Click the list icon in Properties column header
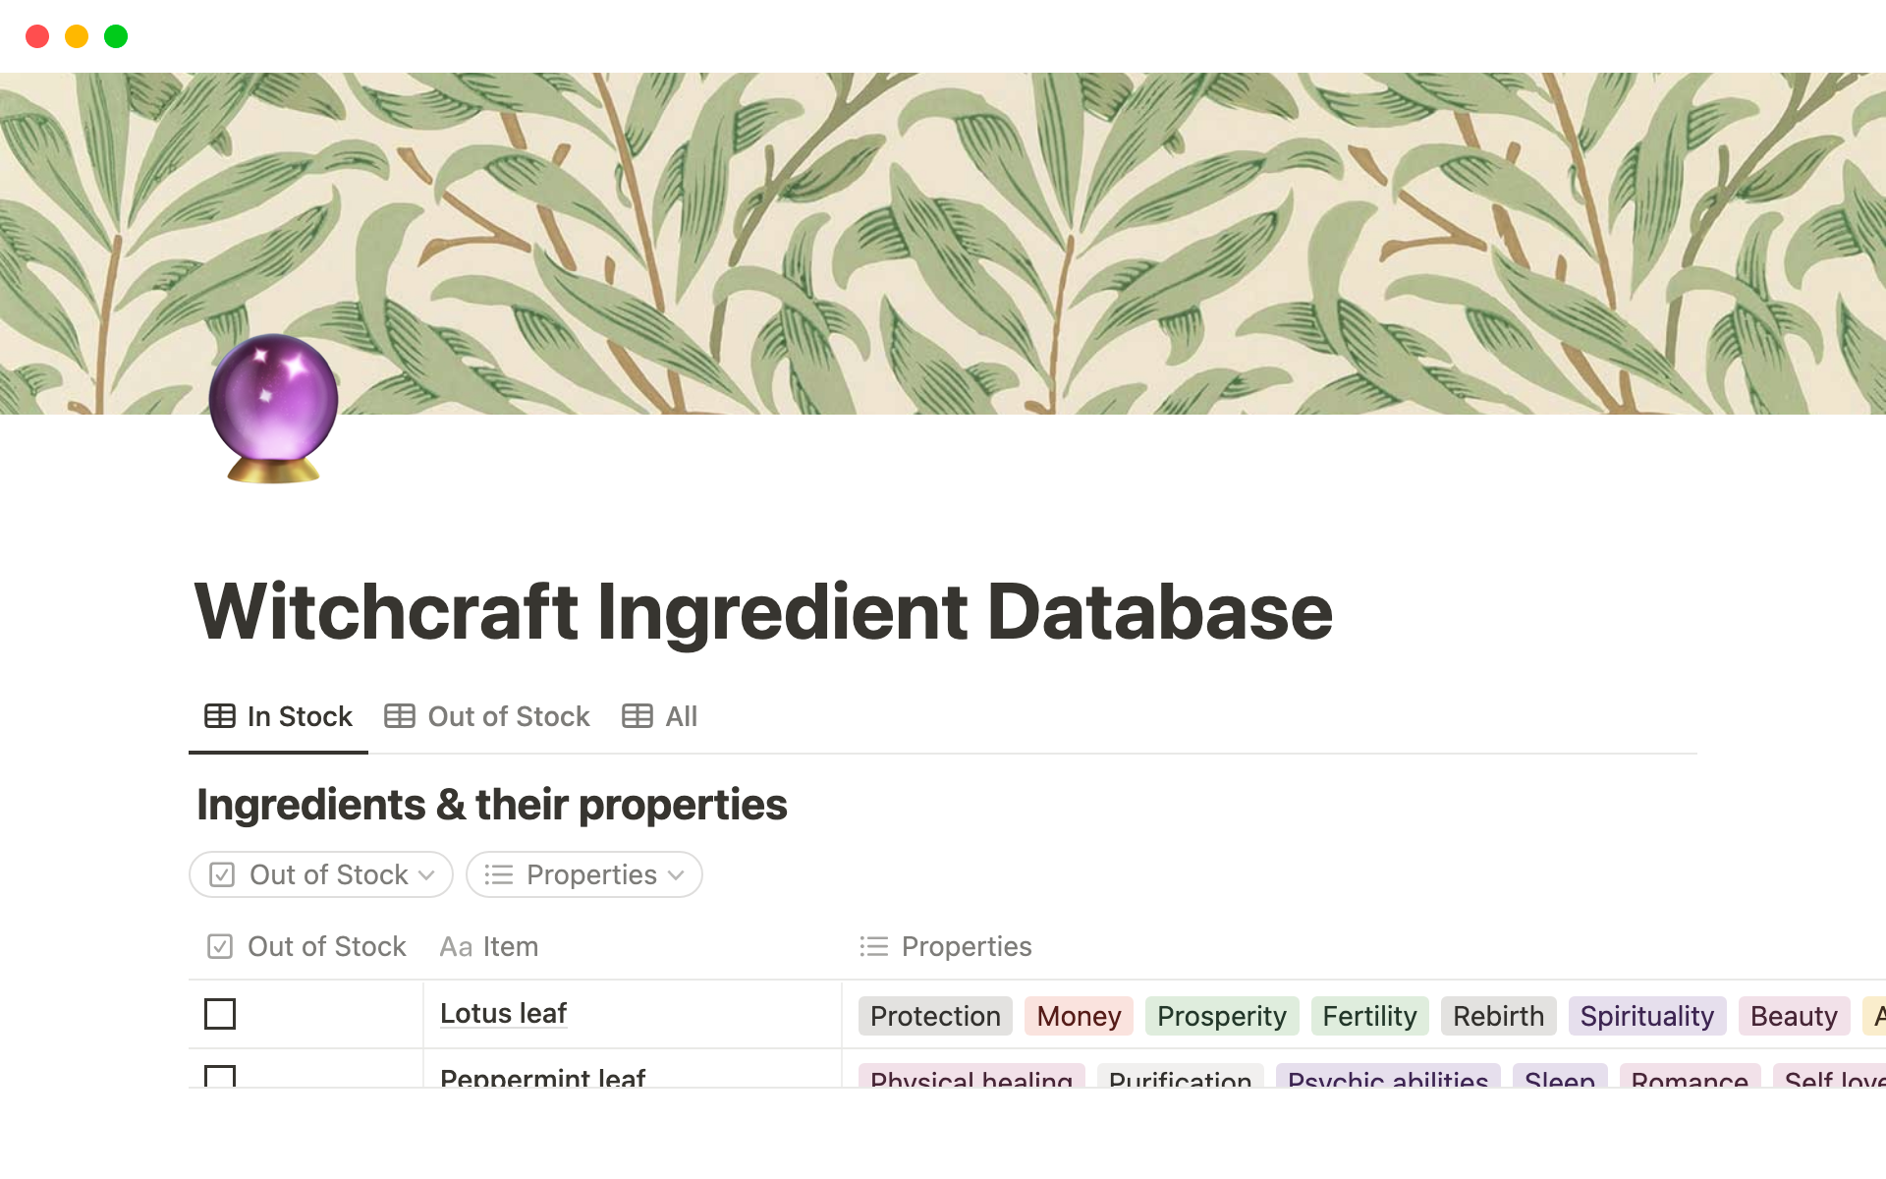 (873, 946)
